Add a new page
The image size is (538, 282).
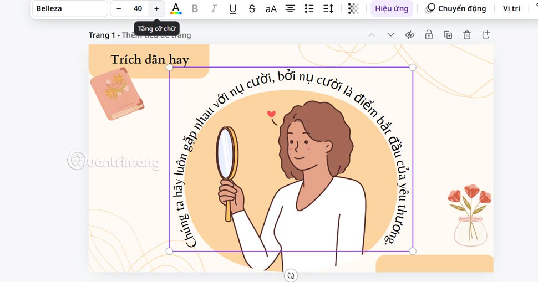click(486, 34)
